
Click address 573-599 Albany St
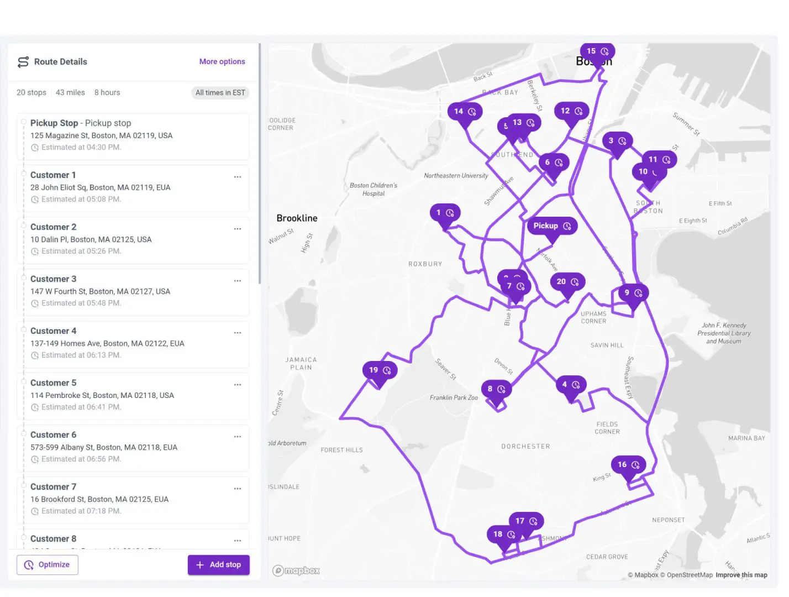104,448
